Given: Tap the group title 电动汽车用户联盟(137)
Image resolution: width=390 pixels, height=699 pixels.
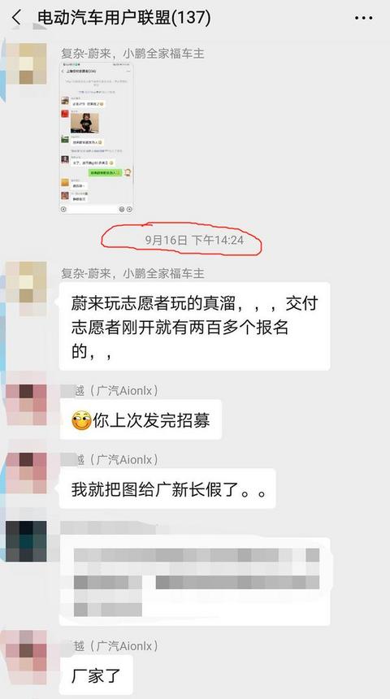Looking at the screenshot, I should pos(124,18).
